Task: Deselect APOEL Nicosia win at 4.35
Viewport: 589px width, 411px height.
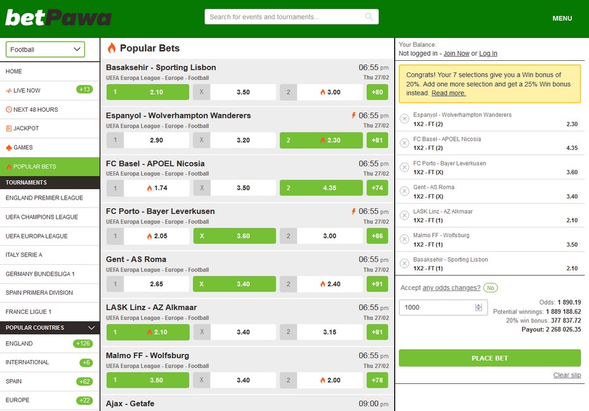Action: 321,187
